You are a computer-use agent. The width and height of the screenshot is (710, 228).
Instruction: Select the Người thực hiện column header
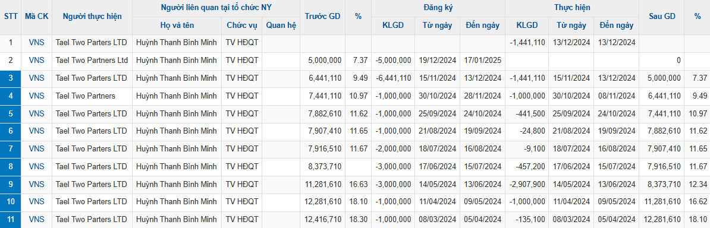(x=92, y=16)
